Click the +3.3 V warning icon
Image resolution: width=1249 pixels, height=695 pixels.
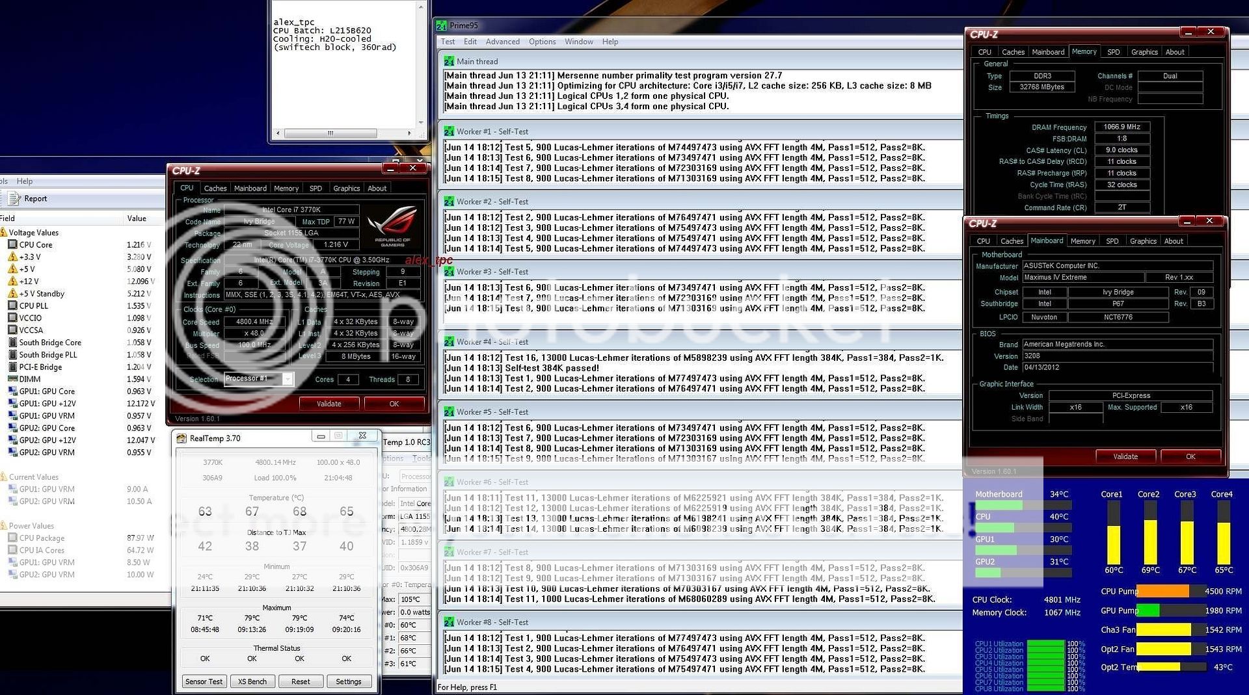[x=12, y=257]
